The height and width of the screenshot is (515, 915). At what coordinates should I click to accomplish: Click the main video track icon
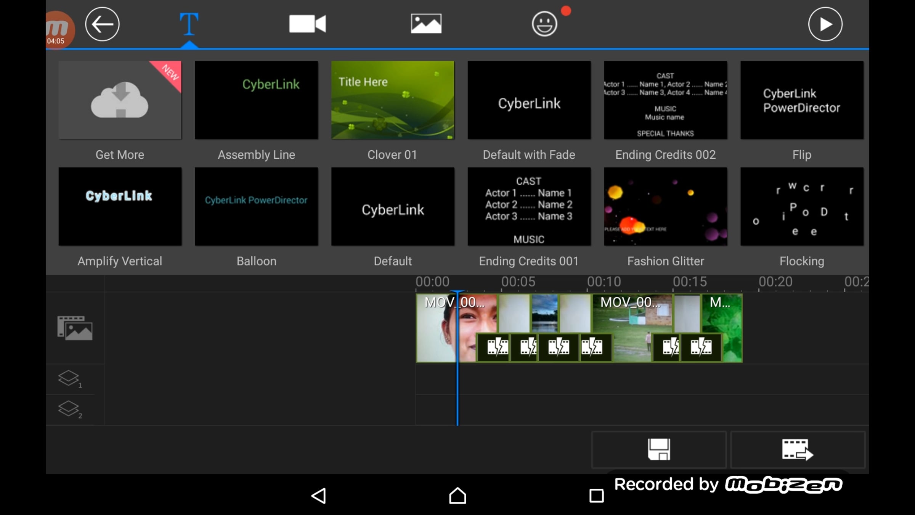[75, 328]
